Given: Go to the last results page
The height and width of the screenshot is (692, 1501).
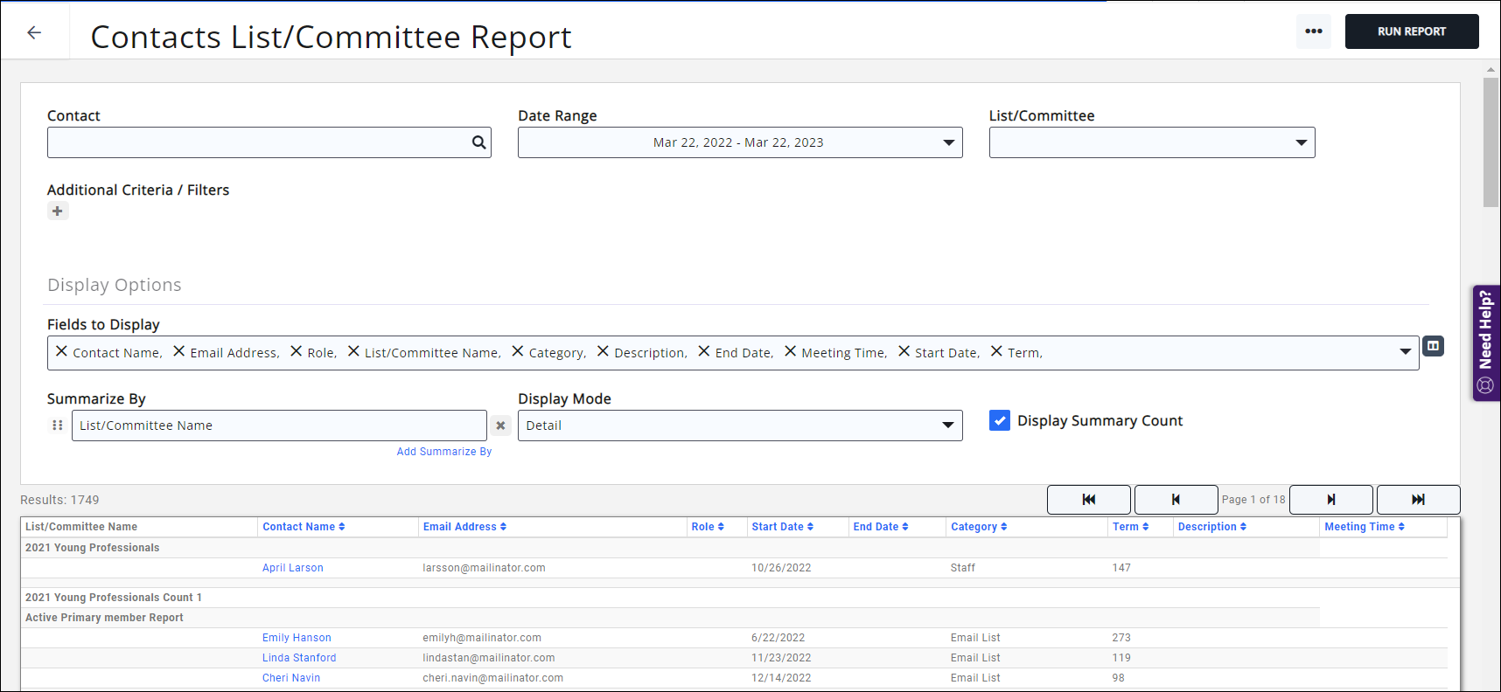Looking at the screenshot, I should [1418, 500].
